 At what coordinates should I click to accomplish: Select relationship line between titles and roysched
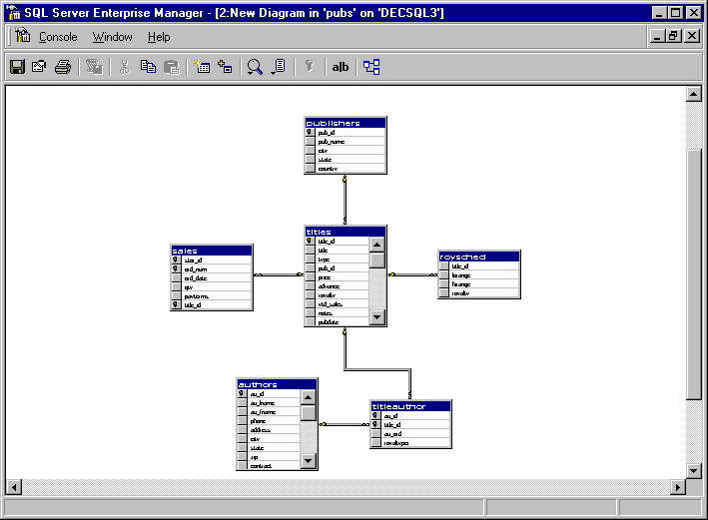click(x=412, y=274)
